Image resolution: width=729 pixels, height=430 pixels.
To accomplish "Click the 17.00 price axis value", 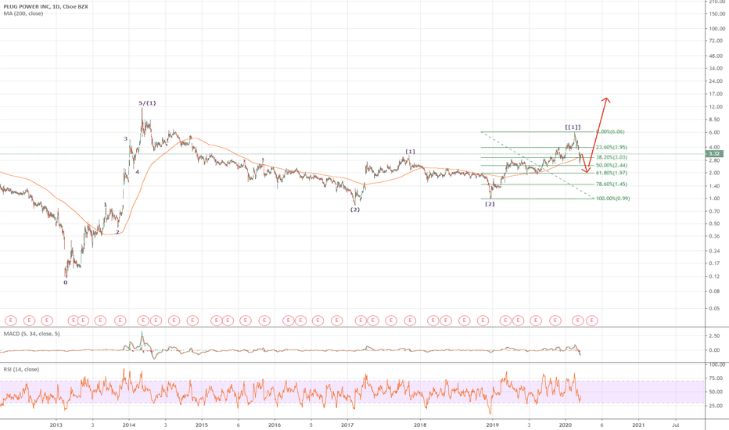I will pos(716,95).
